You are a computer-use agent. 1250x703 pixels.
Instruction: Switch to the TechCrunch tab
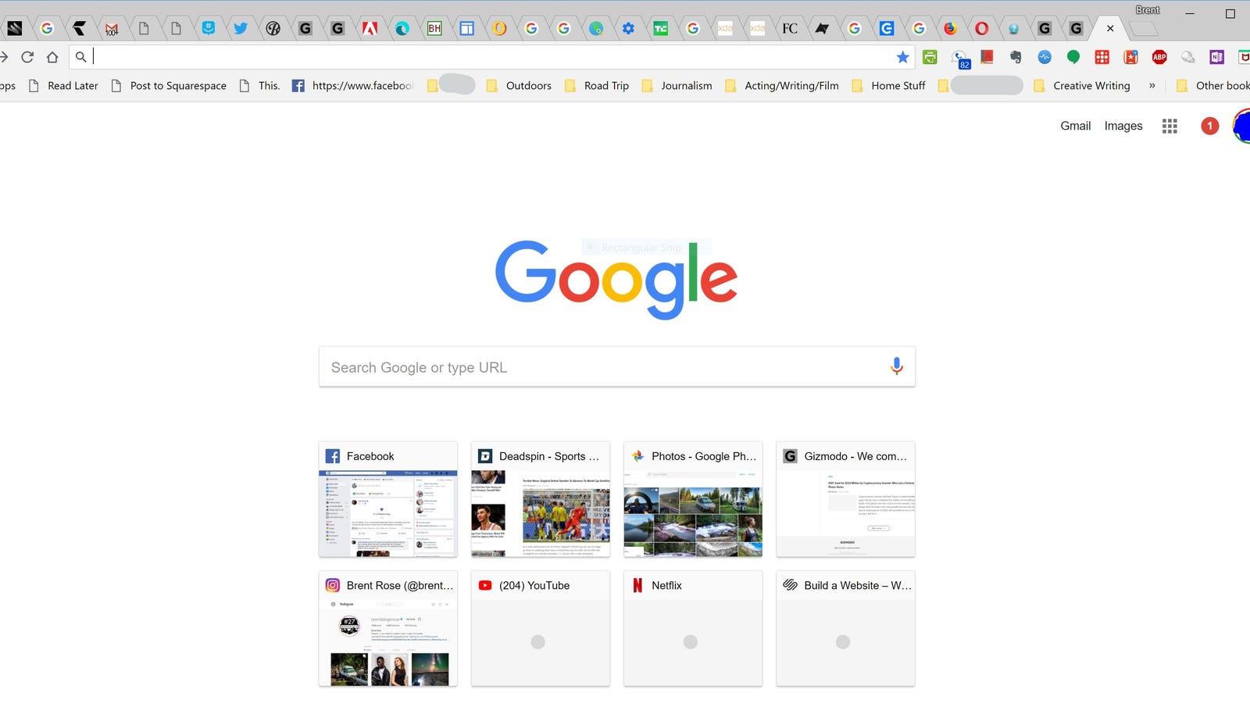coord(660,29)
